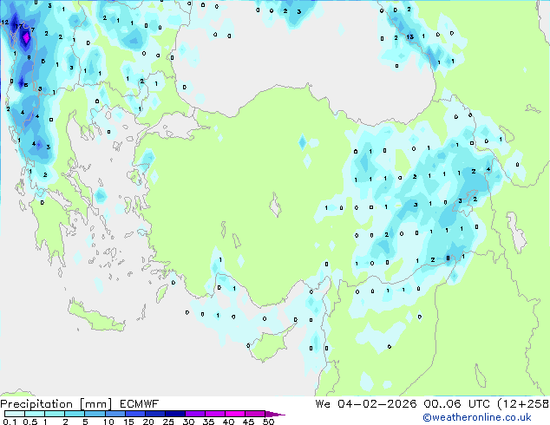Click the word Precipitation in the title
The image size is (550, 425).
[x=36, y=404]
